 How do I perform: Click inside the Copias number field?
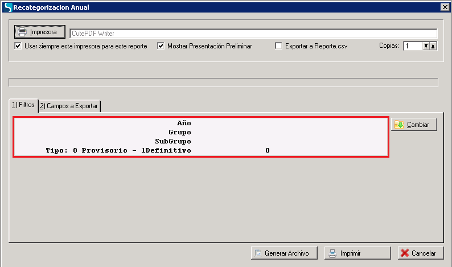pyautogui.click(x=413, y=46)
